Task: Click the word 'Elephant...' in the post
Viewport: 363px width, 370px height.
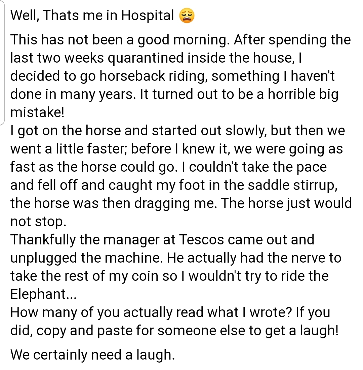Action: tap(43, 294)
